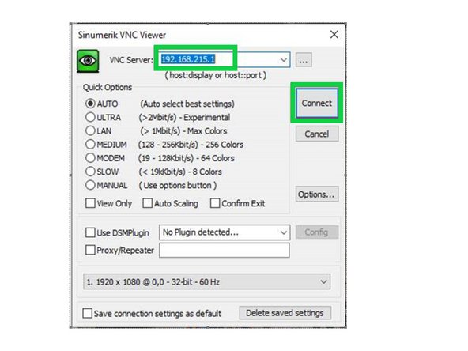Viewport: 468px width, 351px height.
Task: Select the MODEM quick option
Action: (90, 158)
